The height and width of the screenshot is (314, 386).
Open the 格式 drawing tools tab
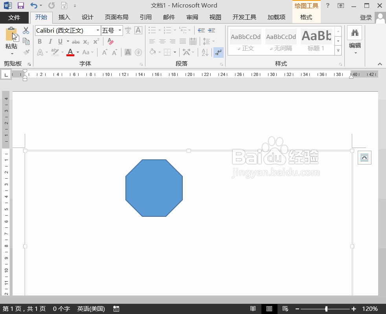pyautogui.click(x=306, y=17)
